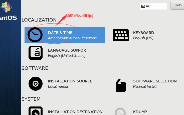Open the DATE & TIME label

(x=60, y=33)
